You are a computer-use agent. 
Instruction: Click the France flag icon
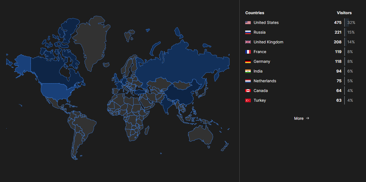tap(248, 52)
